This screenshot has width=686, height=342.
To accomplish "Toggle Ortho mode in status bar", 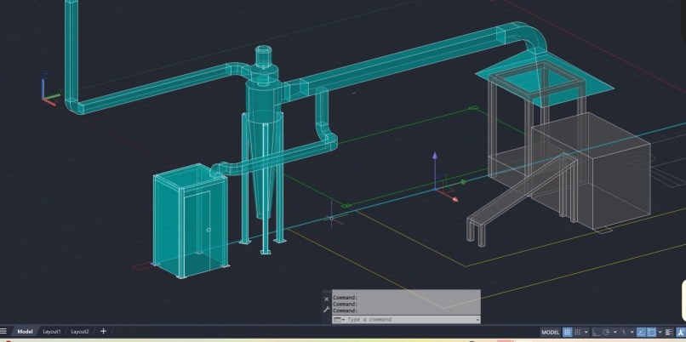I will pos(596,332).
